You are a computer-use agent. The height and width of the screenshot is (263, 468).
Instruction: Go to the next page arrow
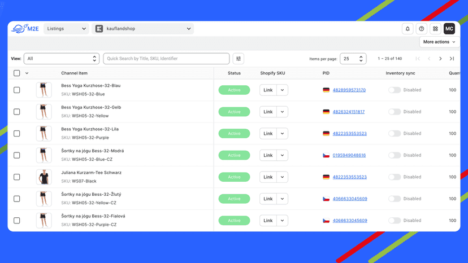[x=440, y=59]
